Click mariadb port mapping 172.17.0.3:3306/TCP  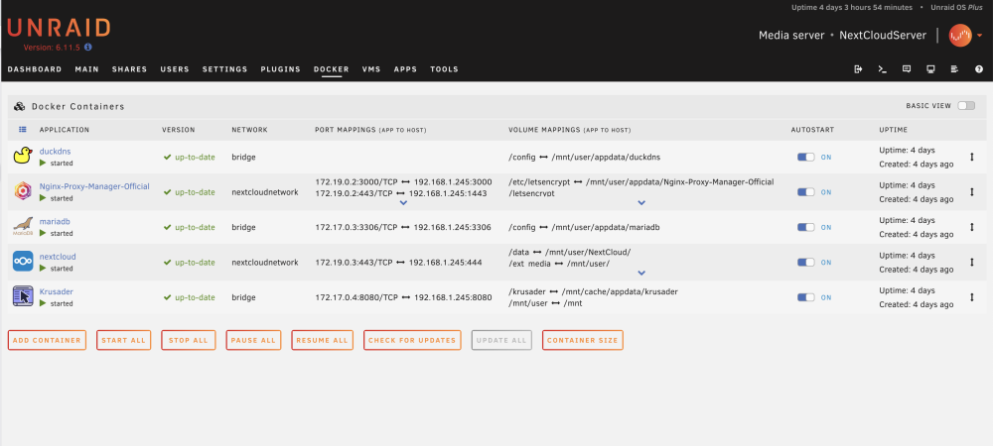coord(356,227)
